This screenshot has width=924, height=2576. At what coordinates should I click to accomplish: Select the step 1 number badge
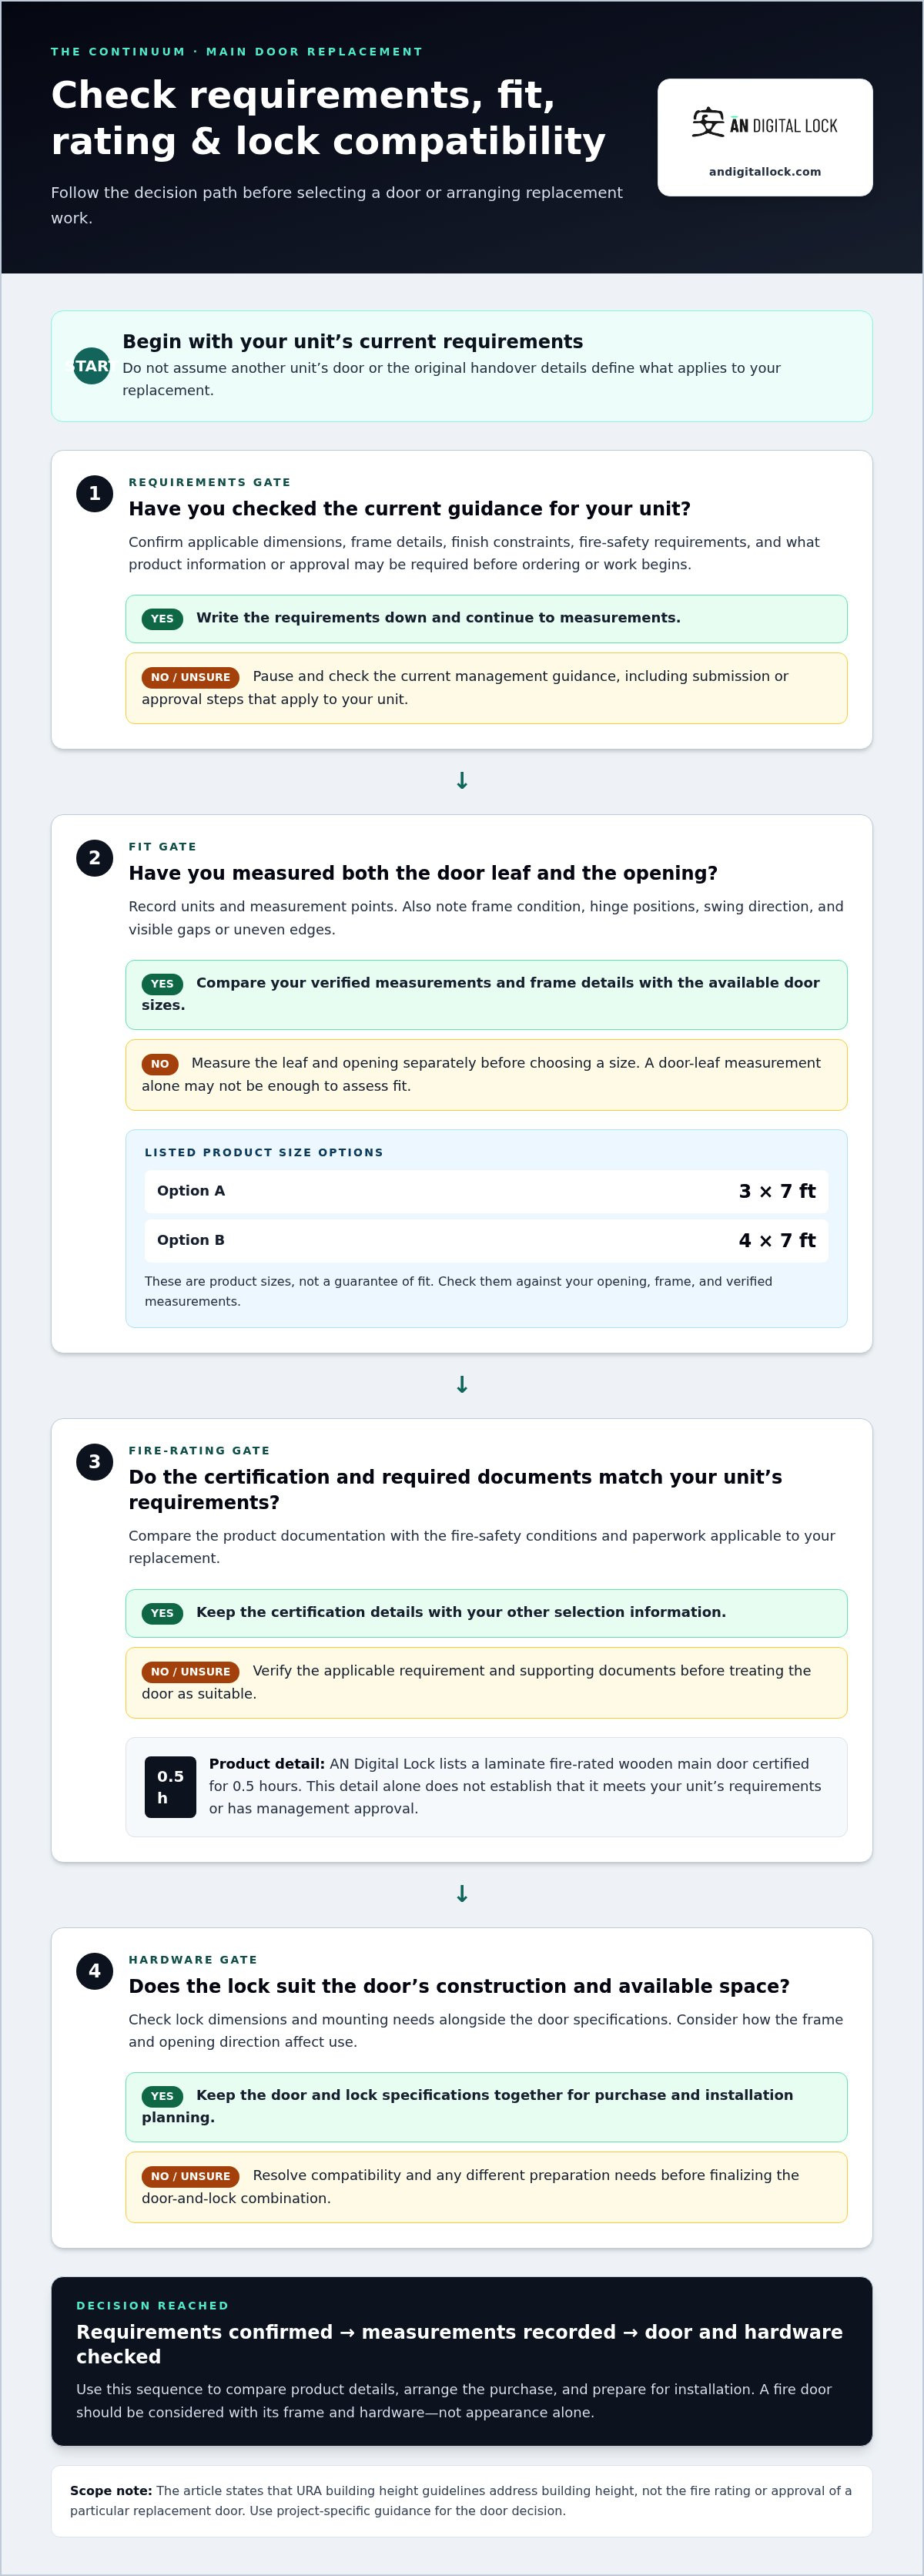coord(94,493)
